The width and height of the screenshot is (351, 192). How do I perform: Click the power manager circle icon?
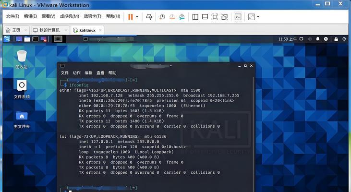point(326,39)
